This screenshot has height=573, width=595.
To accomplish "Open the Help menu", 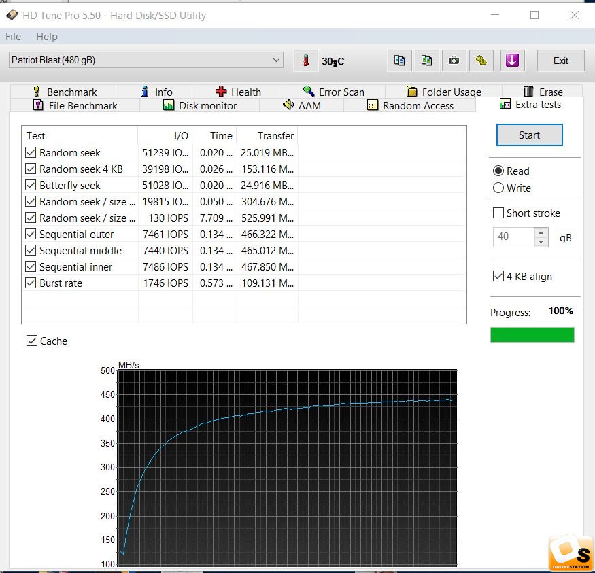I will [x=47, y=37].
